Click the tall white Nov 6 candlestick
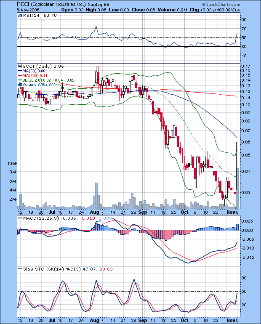261x324 pixels. (x=237, y=166)
